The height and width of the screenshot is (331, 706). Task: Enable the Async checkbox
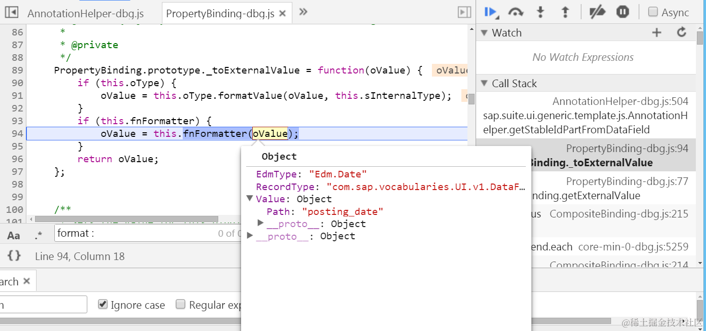653,12
